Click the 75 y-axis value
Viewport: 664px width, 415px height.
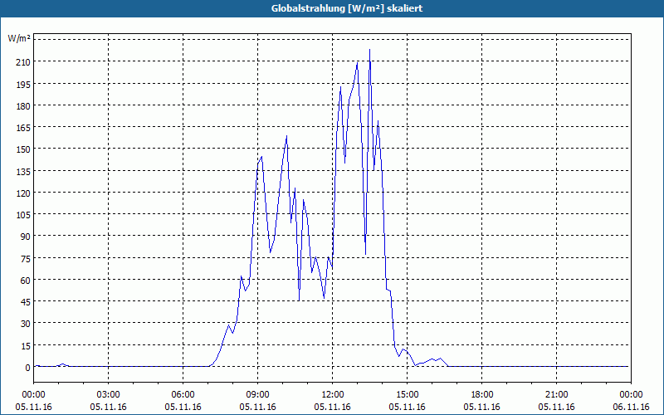26,259
